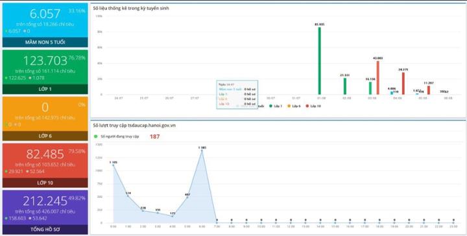Viewport: 467px width, 236px height.
Task: Open the LỚP 1 card footer
Action: pos(45,89)
